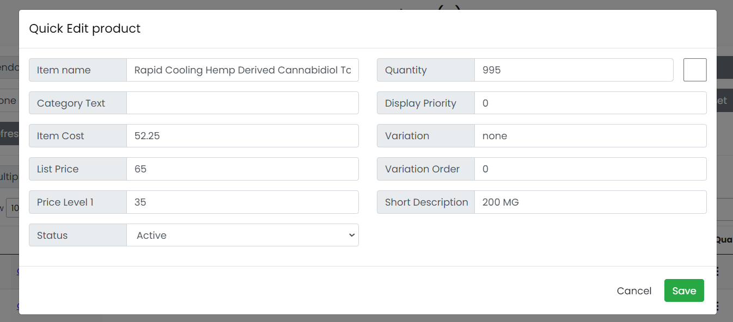Viewport: 733px width, 322px height.
Task: Click the Price Level 1 input field
Action: [x=242, y=202]
